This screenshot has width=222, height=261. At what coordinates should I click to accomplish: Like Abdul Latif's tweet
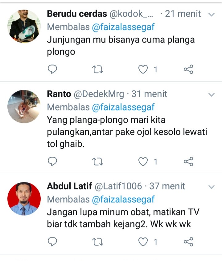point(143,242)
